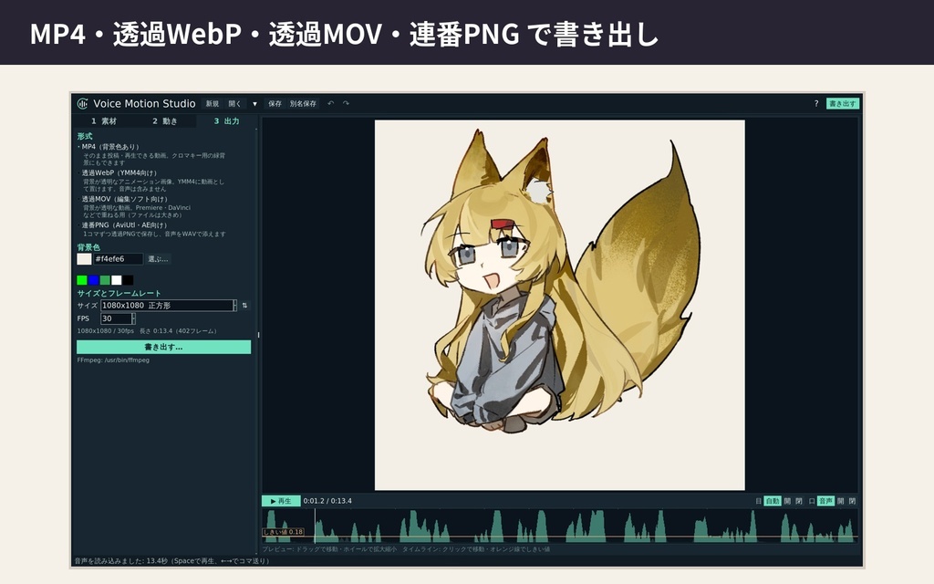Image resolution: width=934 pixels, height=584 pixels.
Task: Switch to the 1 素材 tab
Action: pyautogui.click(x=104, y=121)
